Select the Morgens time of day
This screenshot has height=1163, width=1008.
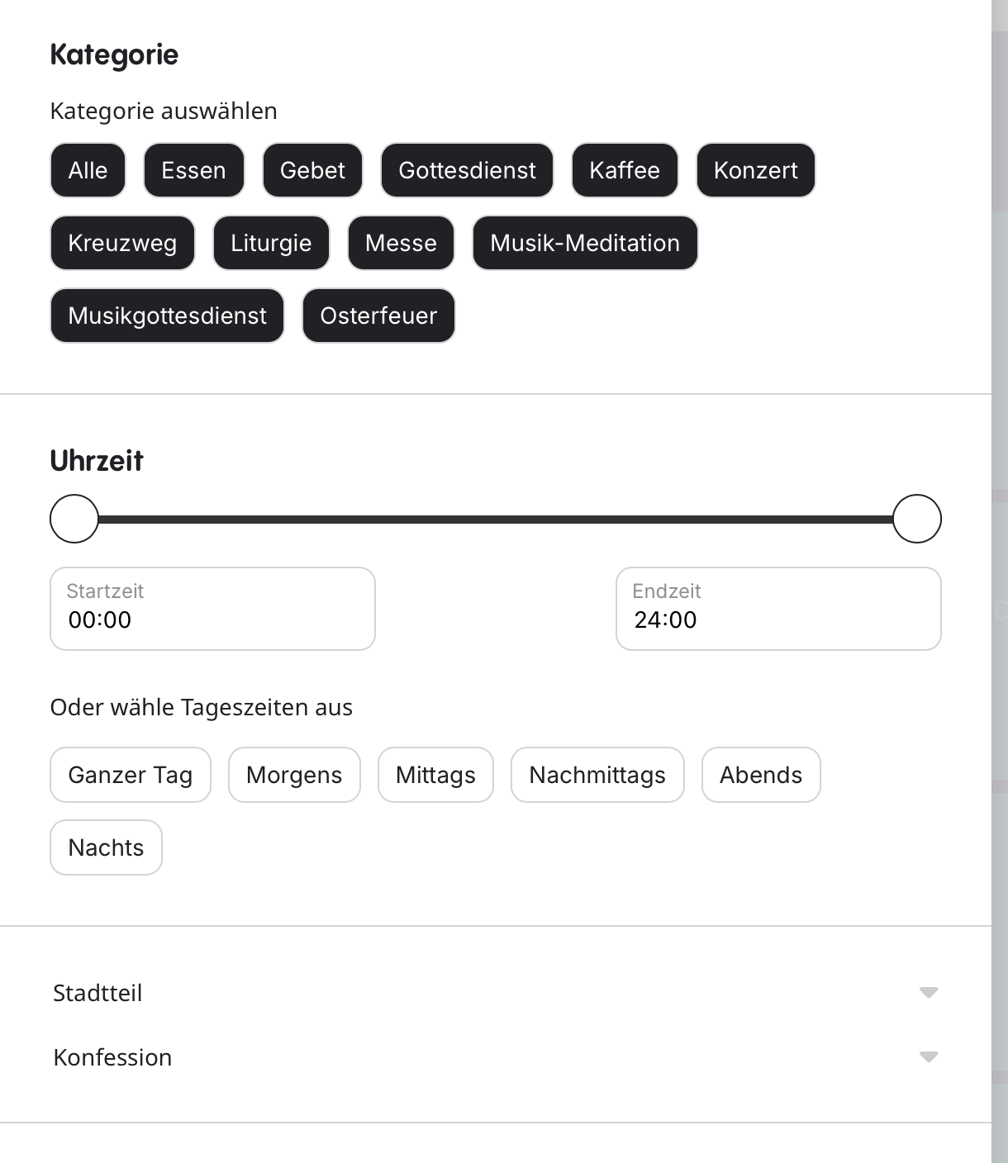pos(294,775)
